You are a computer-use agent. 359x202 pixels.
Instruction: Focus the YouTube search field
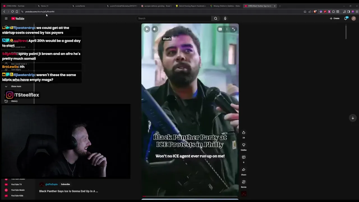pos(174,19)
